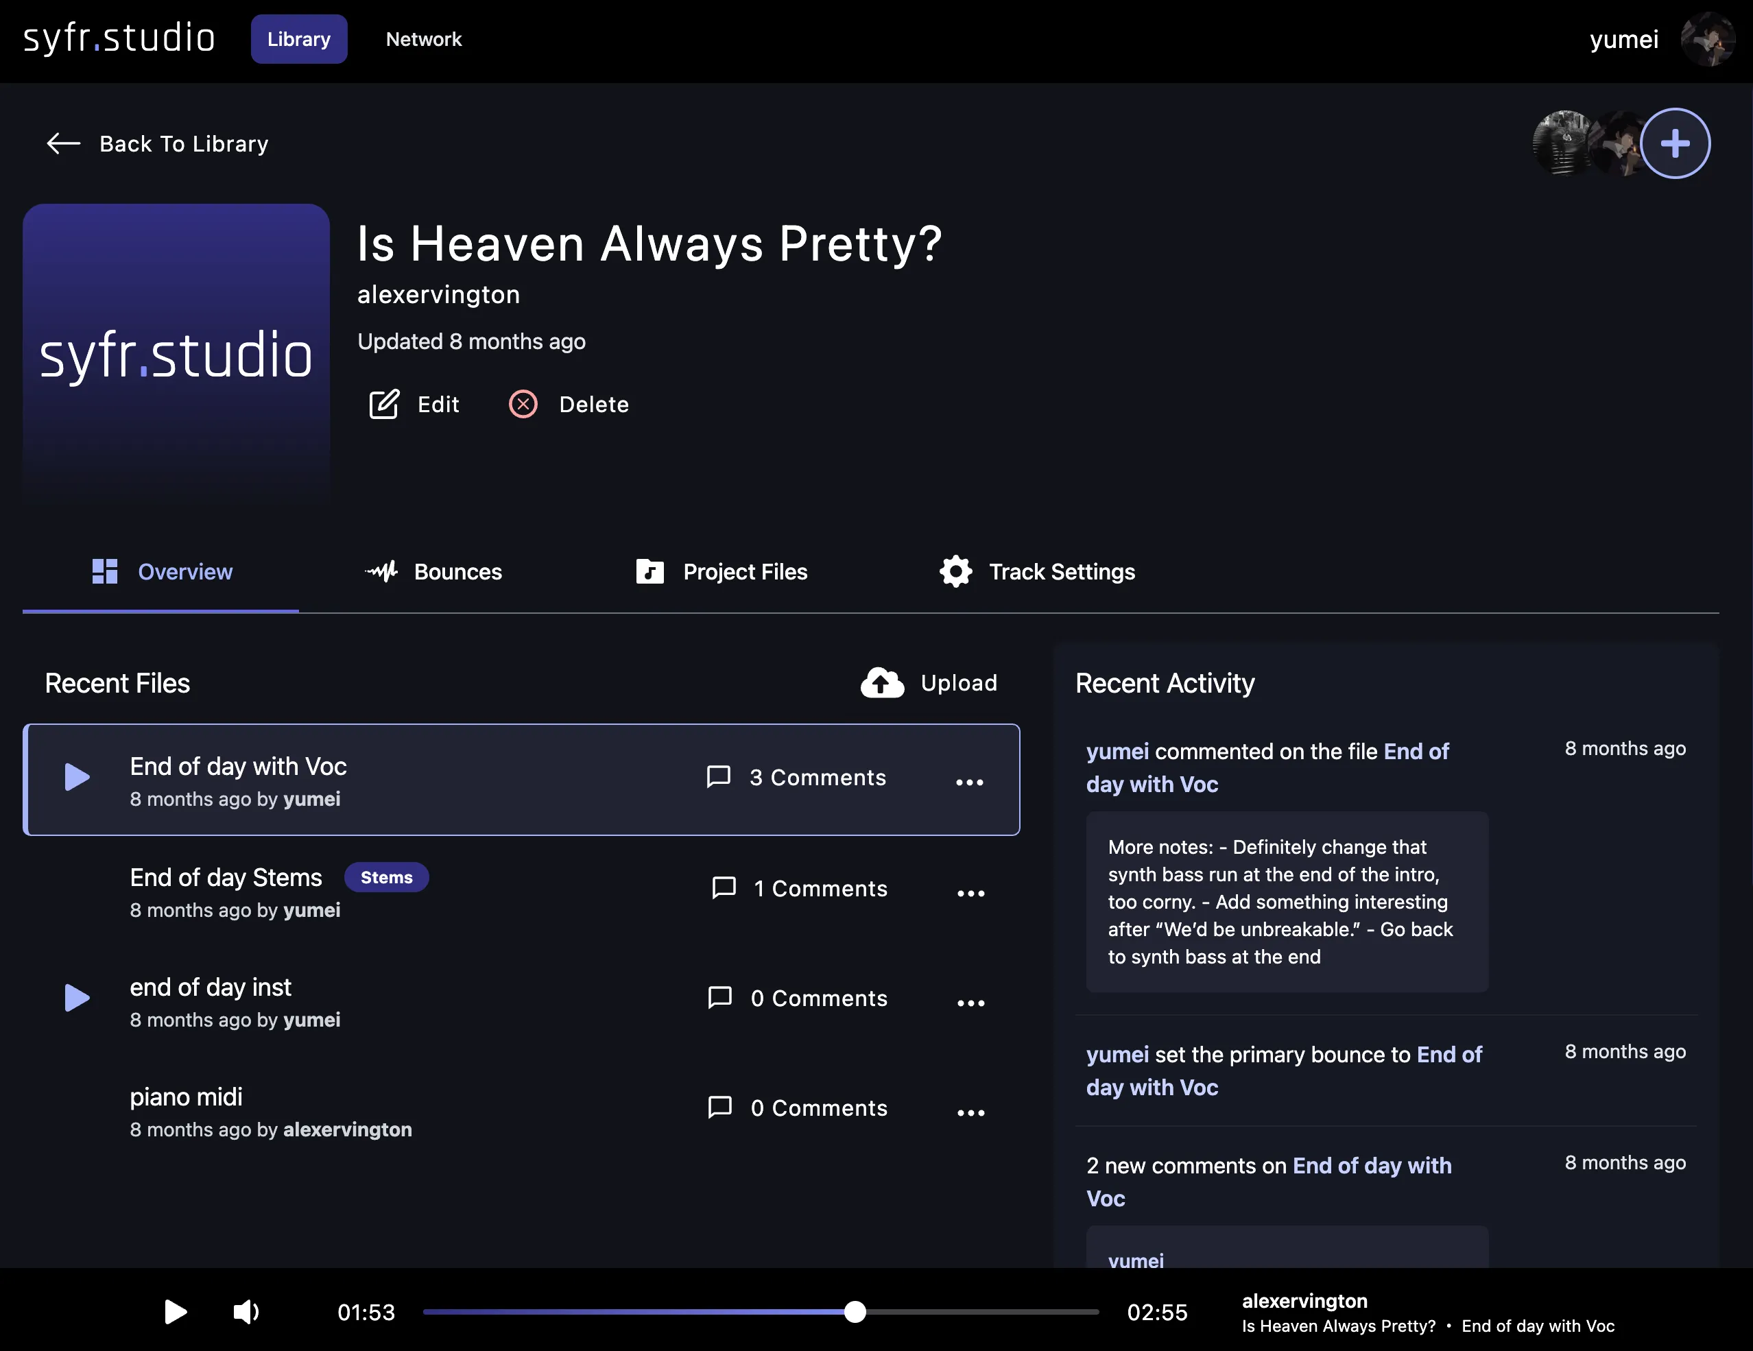Select End of day with Voc title

tap(239, 766)
